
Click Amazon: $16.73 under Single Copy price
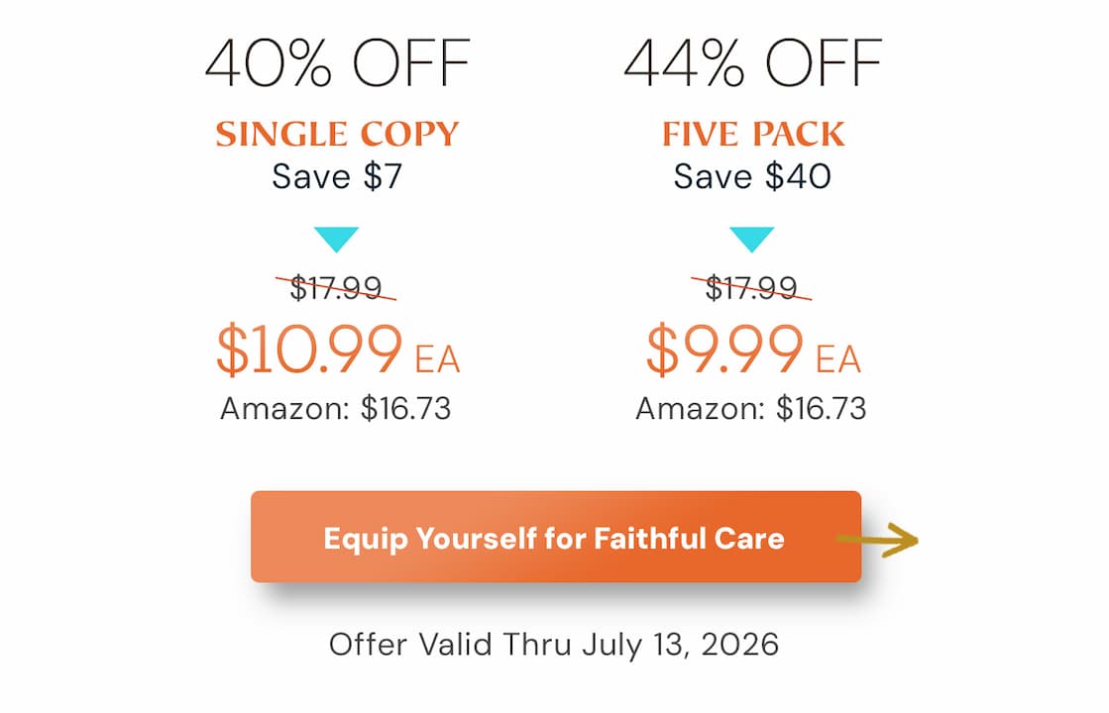pyautogui.click(x=336, y=408)
